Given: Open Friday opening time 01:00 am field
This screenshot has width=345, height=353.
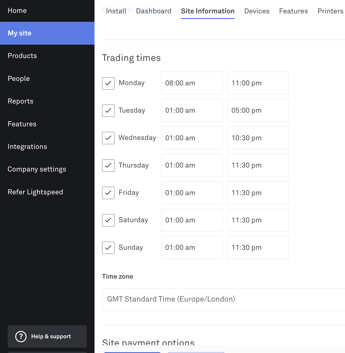Looking at the screenshot, I should click(x=192, y=193).
